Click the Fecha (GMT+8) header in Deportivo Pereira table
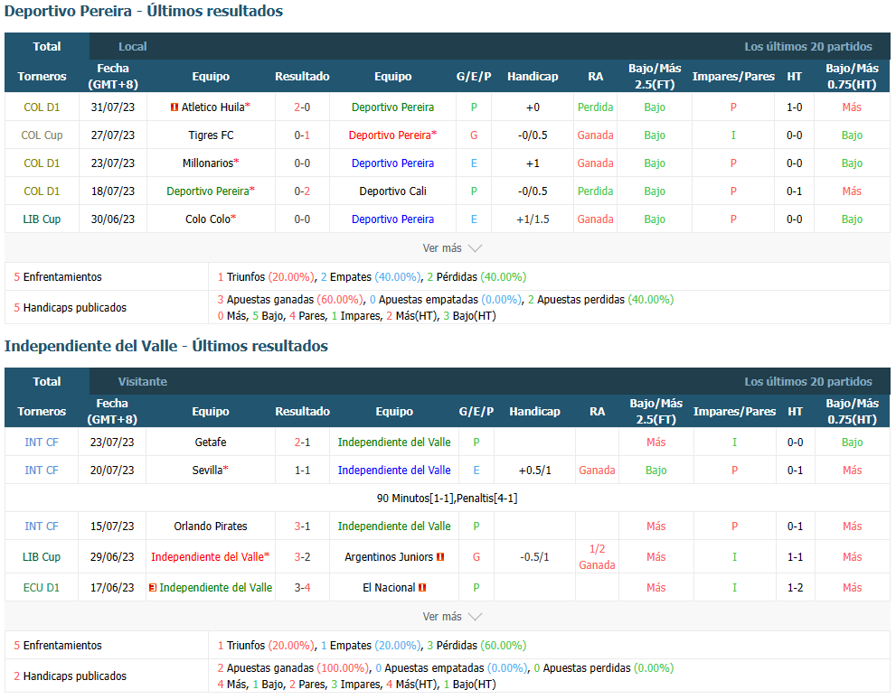 [113, 77]
